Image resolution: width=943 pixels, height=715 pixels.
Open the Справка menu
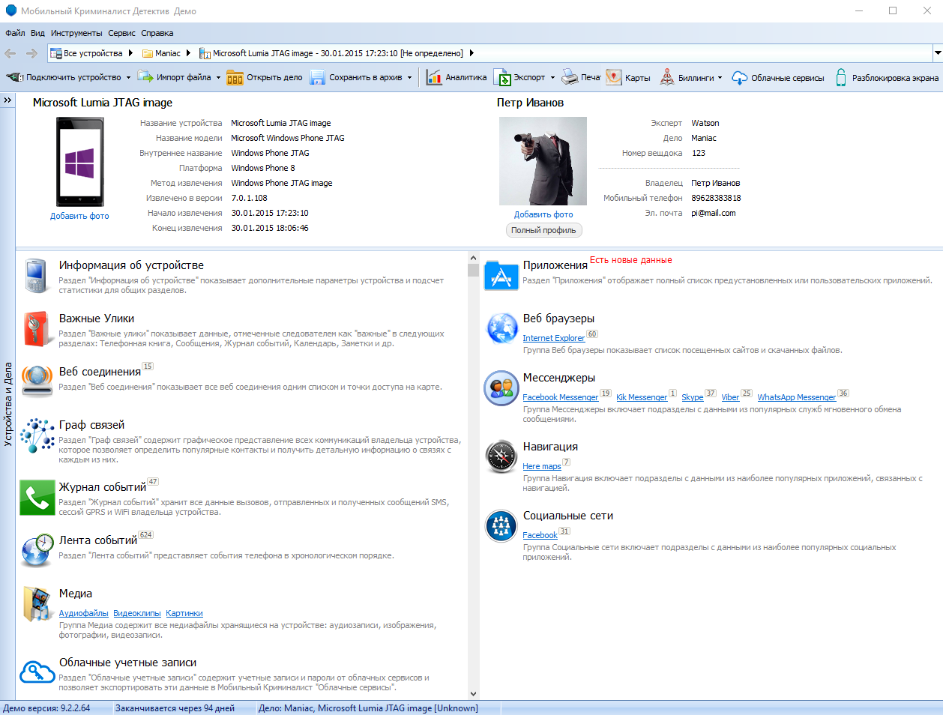[x=157, y=33]
